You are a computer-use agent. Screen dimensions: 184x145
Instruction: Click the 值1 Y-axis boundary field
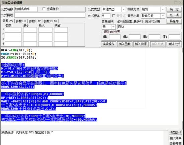coord(115,37)
